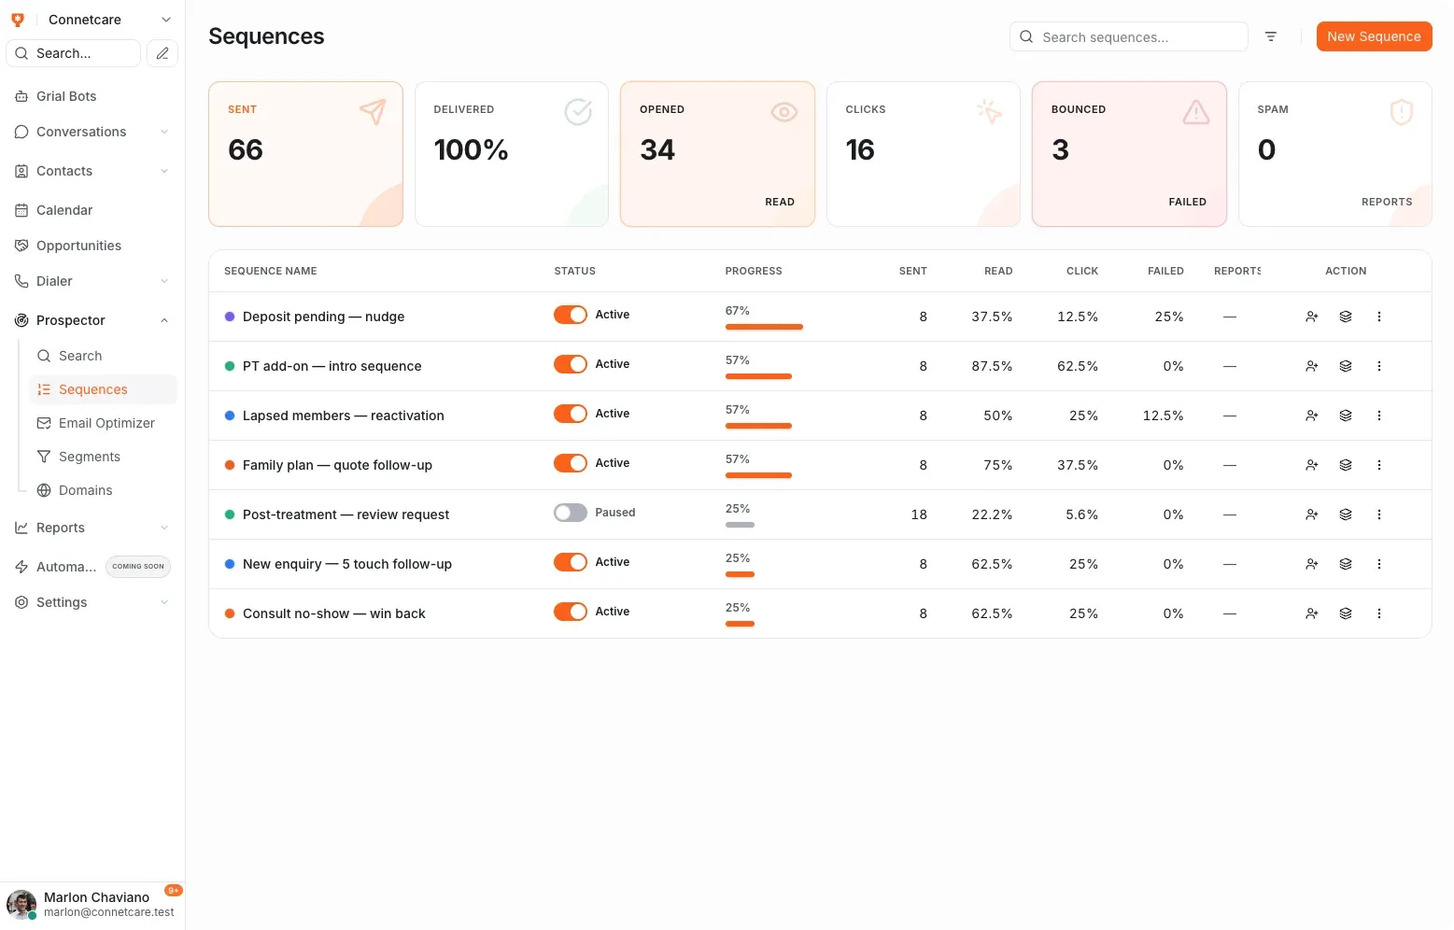Click the Search sequences input field
This screenshot has width=1454, height=930.
click(1128, 36)
